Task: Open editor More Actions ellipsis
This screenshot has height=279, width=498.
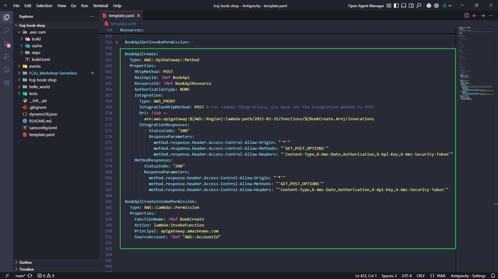Action: click(491, 16)
